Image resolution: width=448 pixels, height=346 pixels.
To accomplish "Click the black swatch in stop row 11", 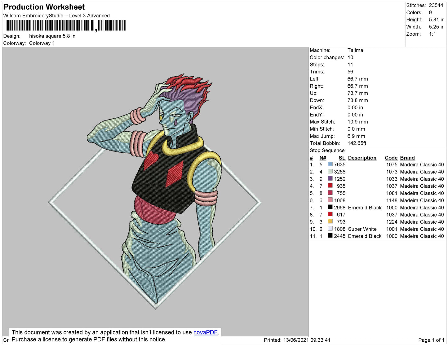I will (330, 236).
